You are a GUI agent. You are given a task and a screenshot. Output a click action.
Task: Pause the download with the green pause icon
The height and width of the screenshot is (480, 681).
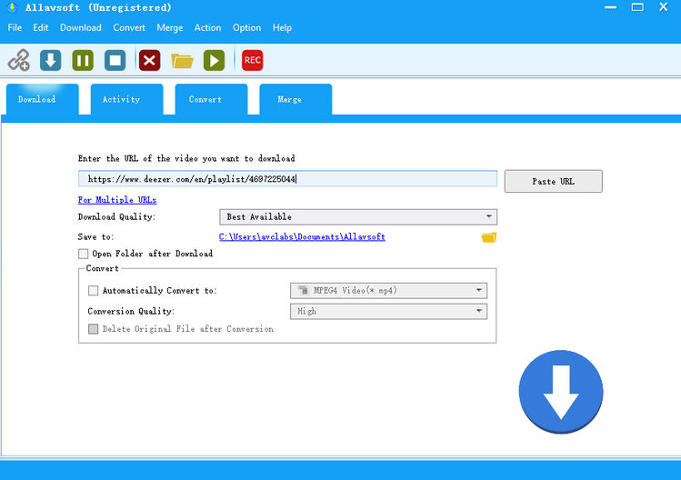click(83, 60)
